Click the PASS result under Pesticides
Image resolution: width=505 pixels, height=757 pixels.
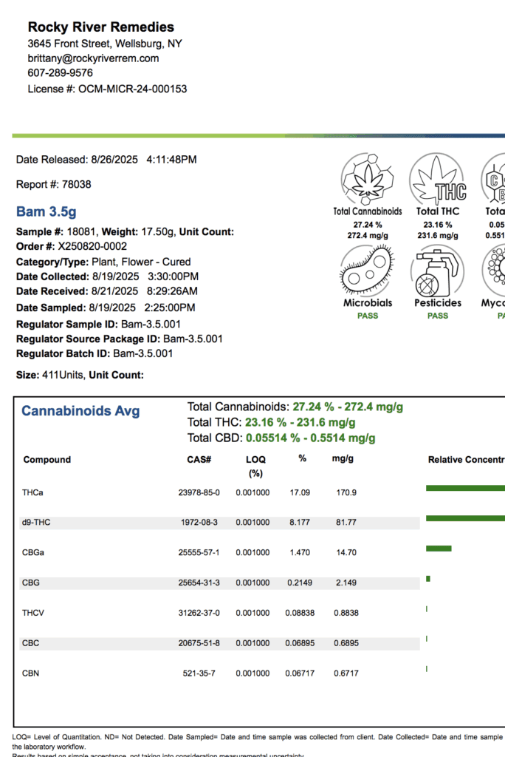[x=438, y=316]
